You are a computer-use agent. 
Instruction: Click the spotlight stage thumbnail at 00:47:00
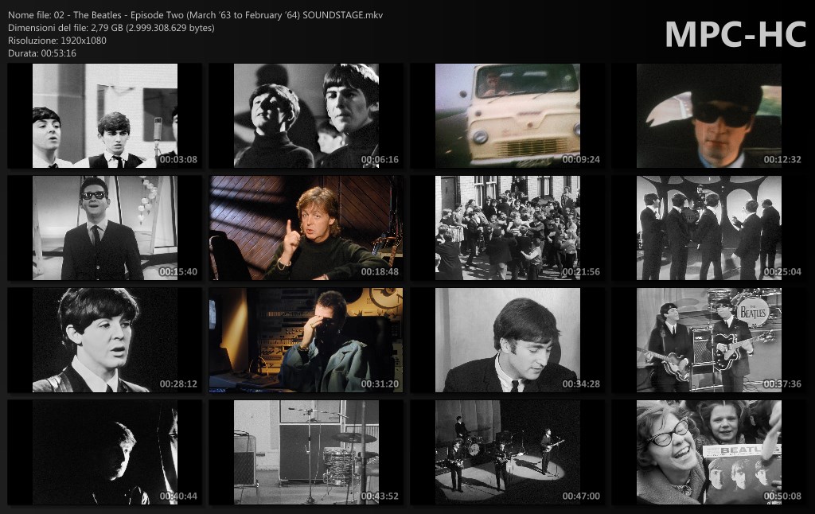(507, 453)
